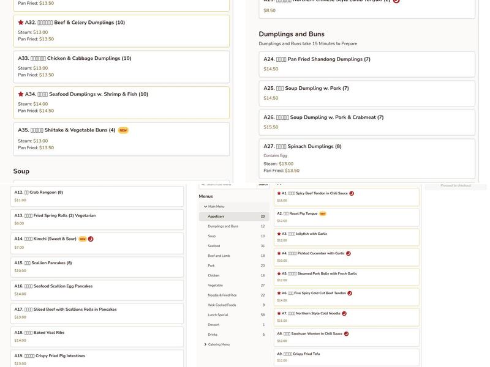Click the spicy icon on Pickled Cucumber with Garlic
The width and height of the screenshot is (490, 367).
point(349,253)
